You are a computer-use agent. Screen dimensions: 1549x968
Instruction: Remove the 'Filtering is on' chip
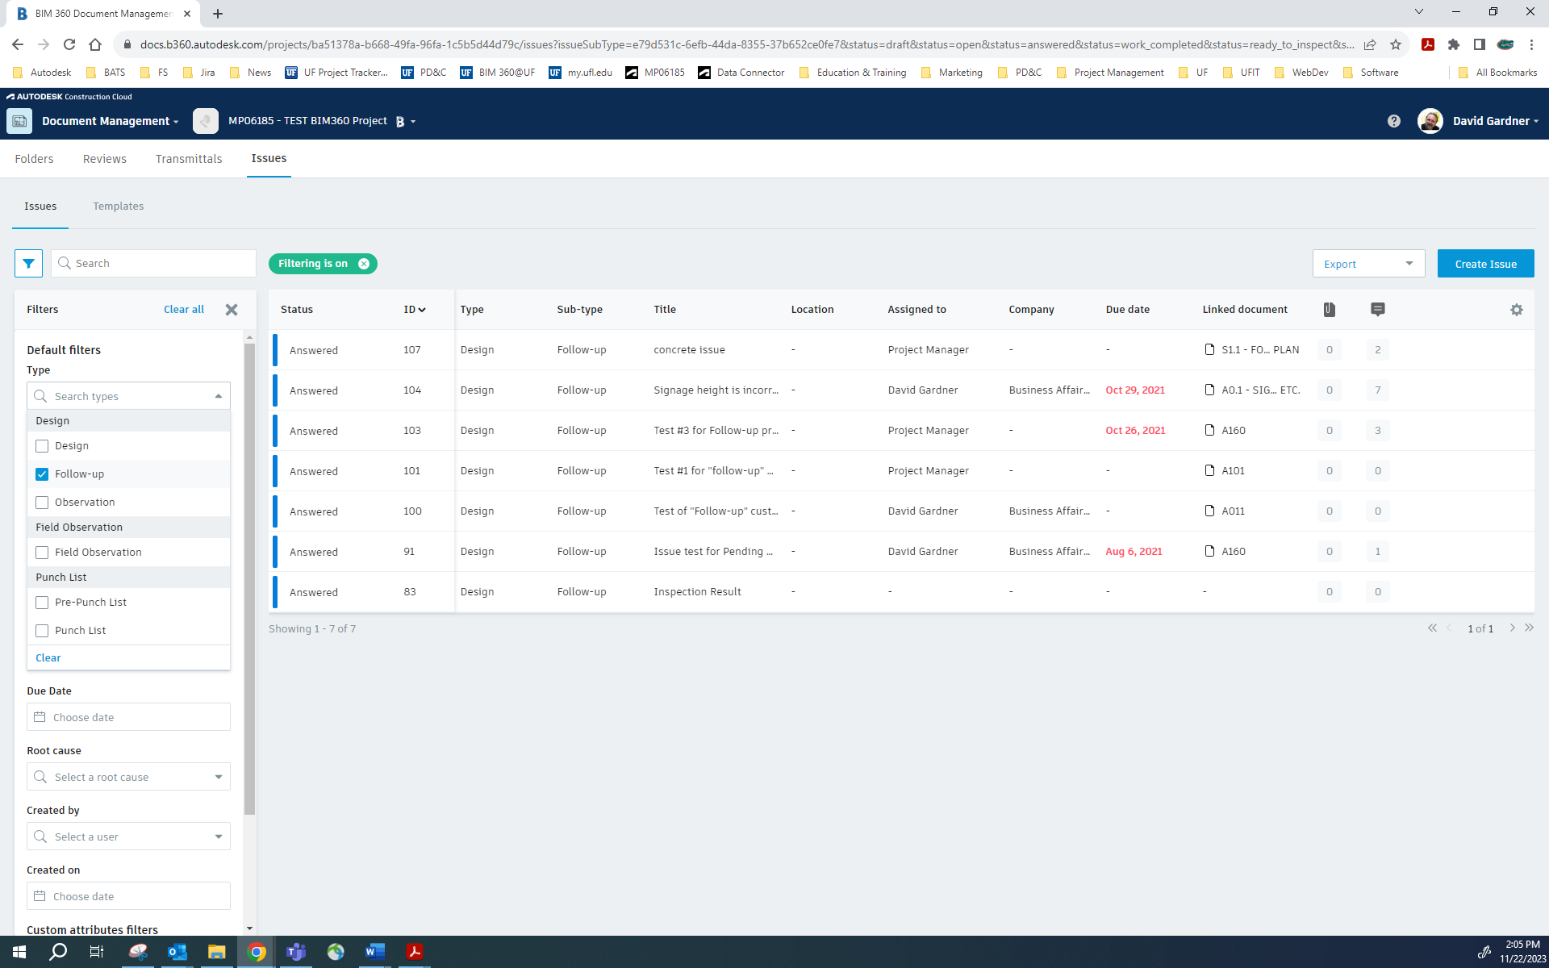point(364,264)
